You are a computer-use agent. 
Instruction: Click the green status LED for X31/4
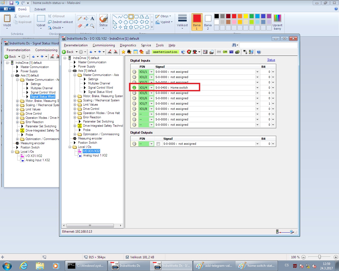[134, 88]
